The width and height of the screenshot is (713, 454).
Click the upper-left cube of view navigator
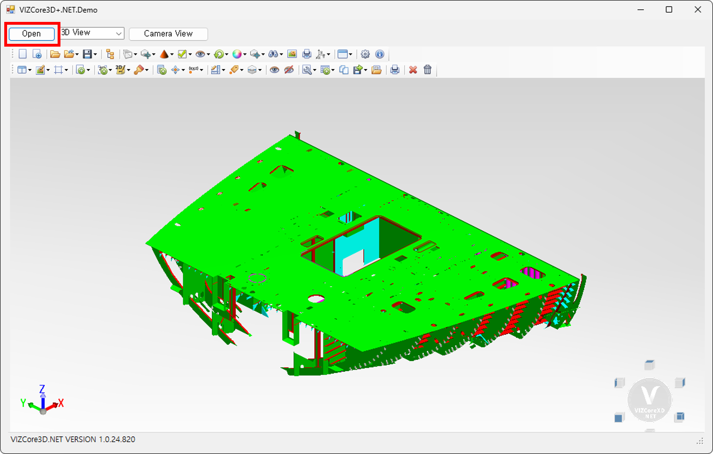620,383
